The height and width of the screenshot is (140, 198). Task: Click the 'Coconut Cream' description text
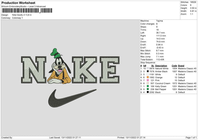coord(163,84)
